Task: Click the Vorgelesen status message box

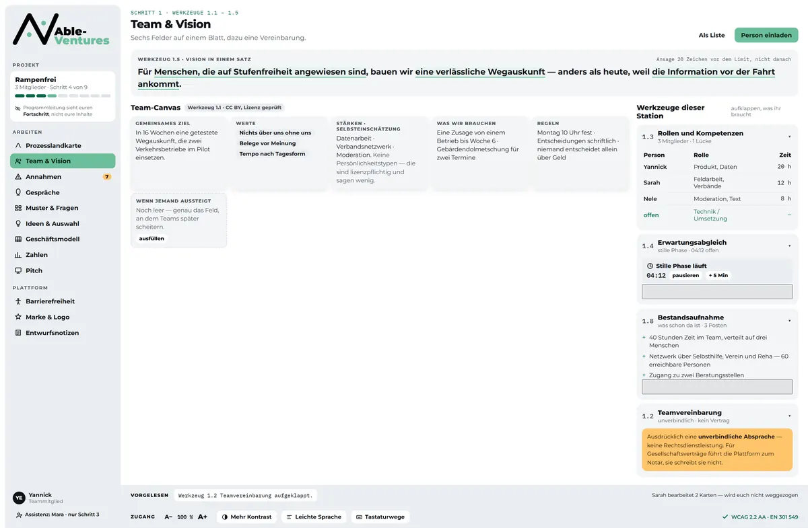Action: 246,495
